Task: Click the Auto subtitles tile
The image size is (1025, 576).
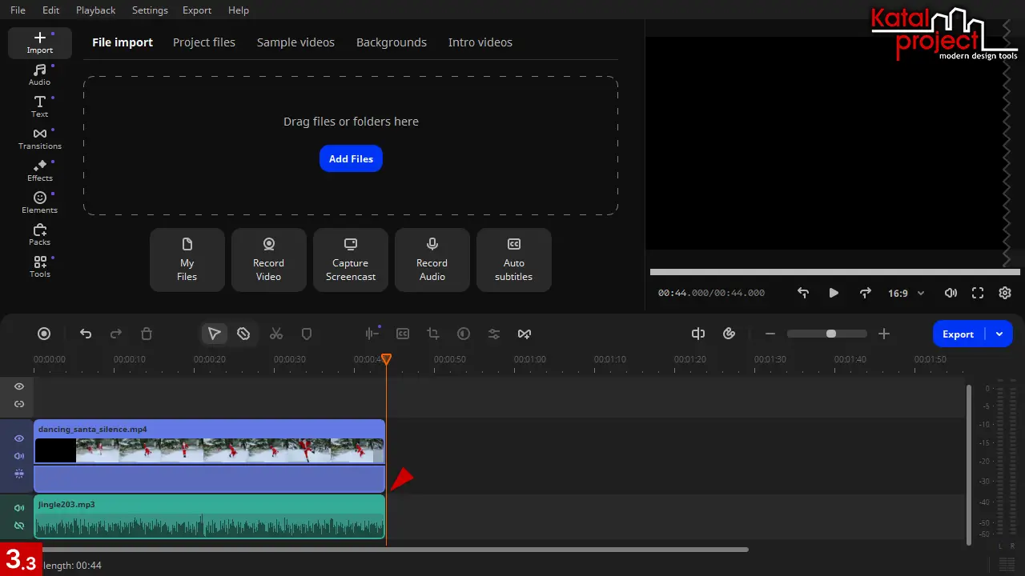Action: (x=514, y=260)
